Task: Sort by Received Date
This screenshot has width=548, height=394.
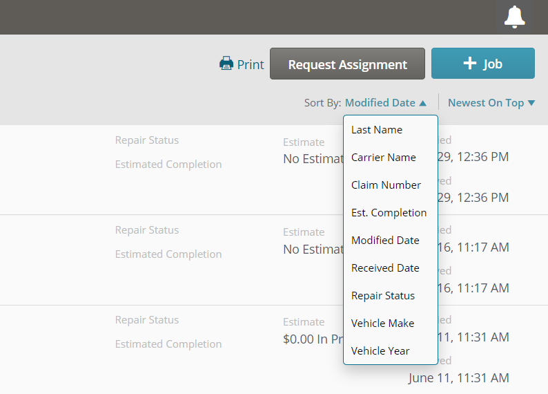Action: click(391, 268)
